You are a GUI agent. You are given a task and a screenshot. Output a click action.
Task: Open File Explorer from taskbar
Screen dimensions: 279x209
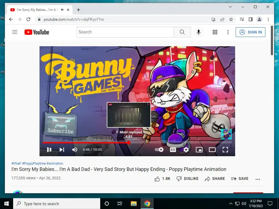(x=134, y=204)
